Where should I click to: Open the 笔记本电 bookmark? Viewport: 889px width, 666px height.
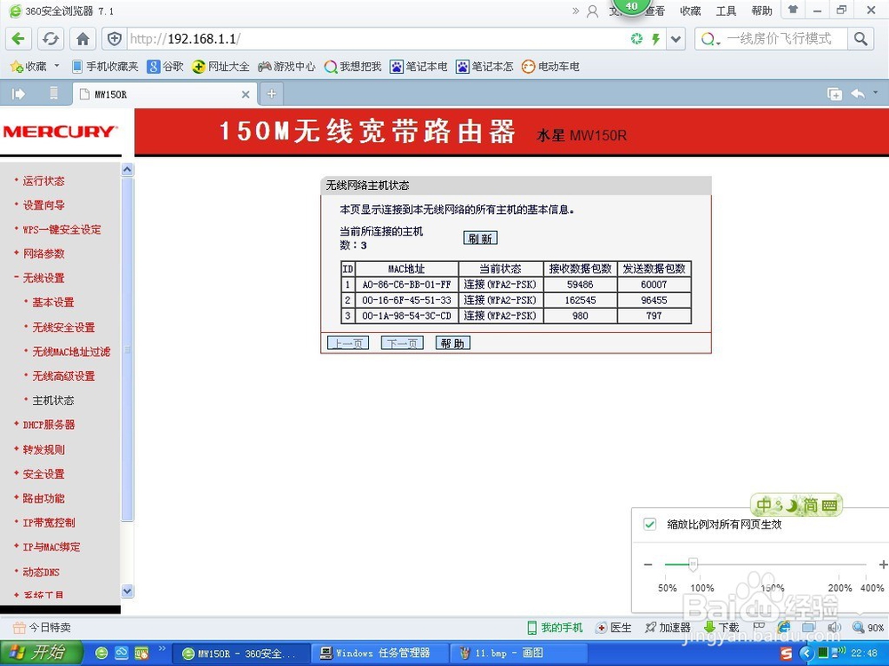pos(419,67)
